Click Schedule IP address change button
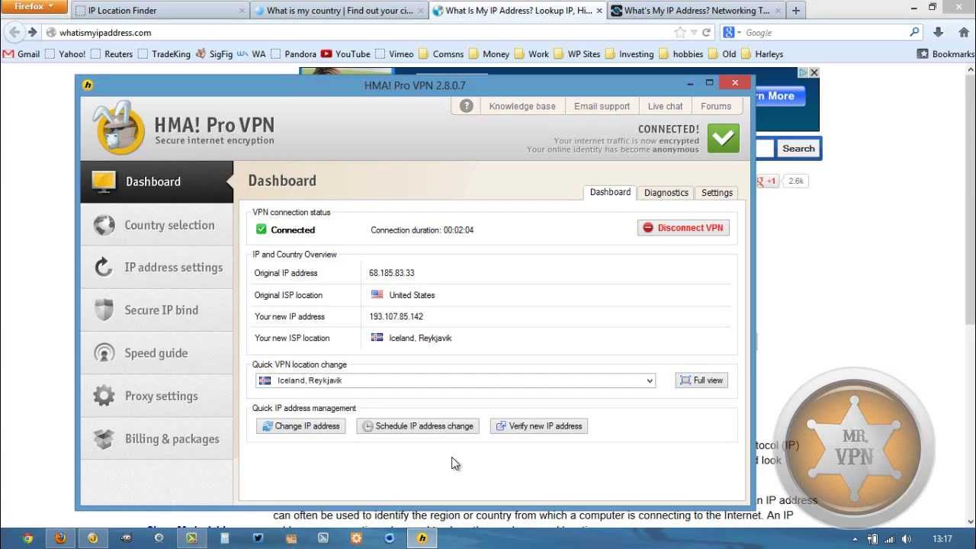This screenshot has width=976, height=549. point(418,426)
